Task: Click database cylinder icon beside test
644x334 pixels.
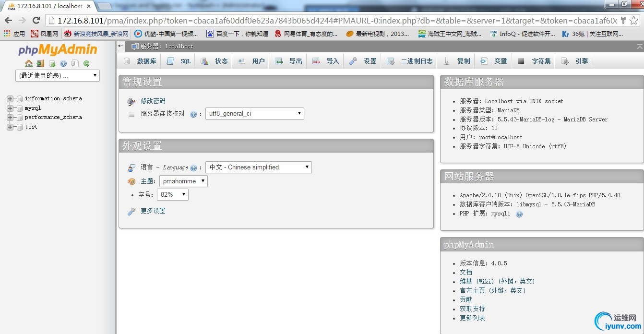Action: [x=20, y=127]
